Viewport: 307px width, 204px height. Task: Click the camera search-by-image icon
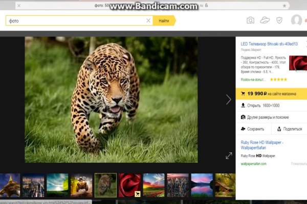point(250,20)
